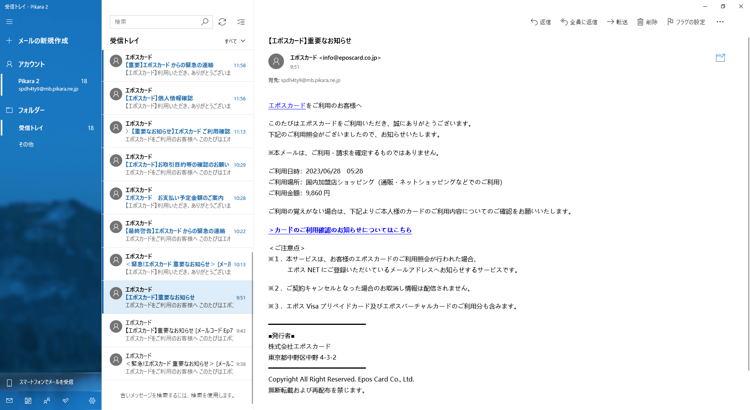Reply to the open email

pos(541,22)
